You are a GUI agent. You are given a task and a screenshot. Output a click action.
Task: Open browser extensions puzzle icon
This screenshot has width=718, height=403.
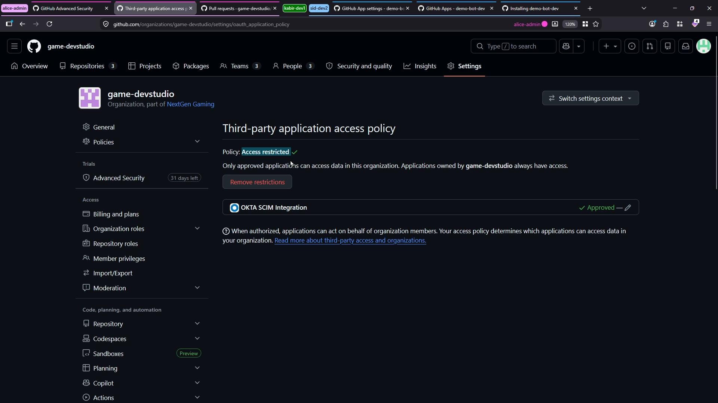[x=666, y=24]
